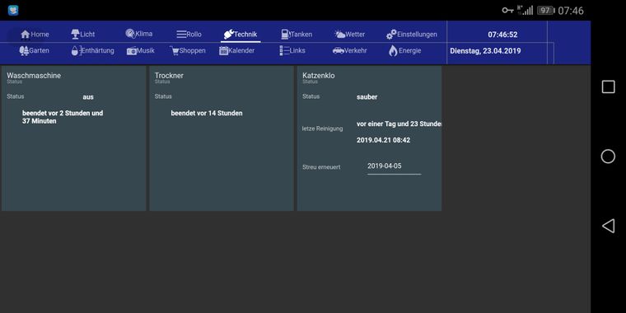Tap the app notification icon in status bar

(x=13, y=11)
